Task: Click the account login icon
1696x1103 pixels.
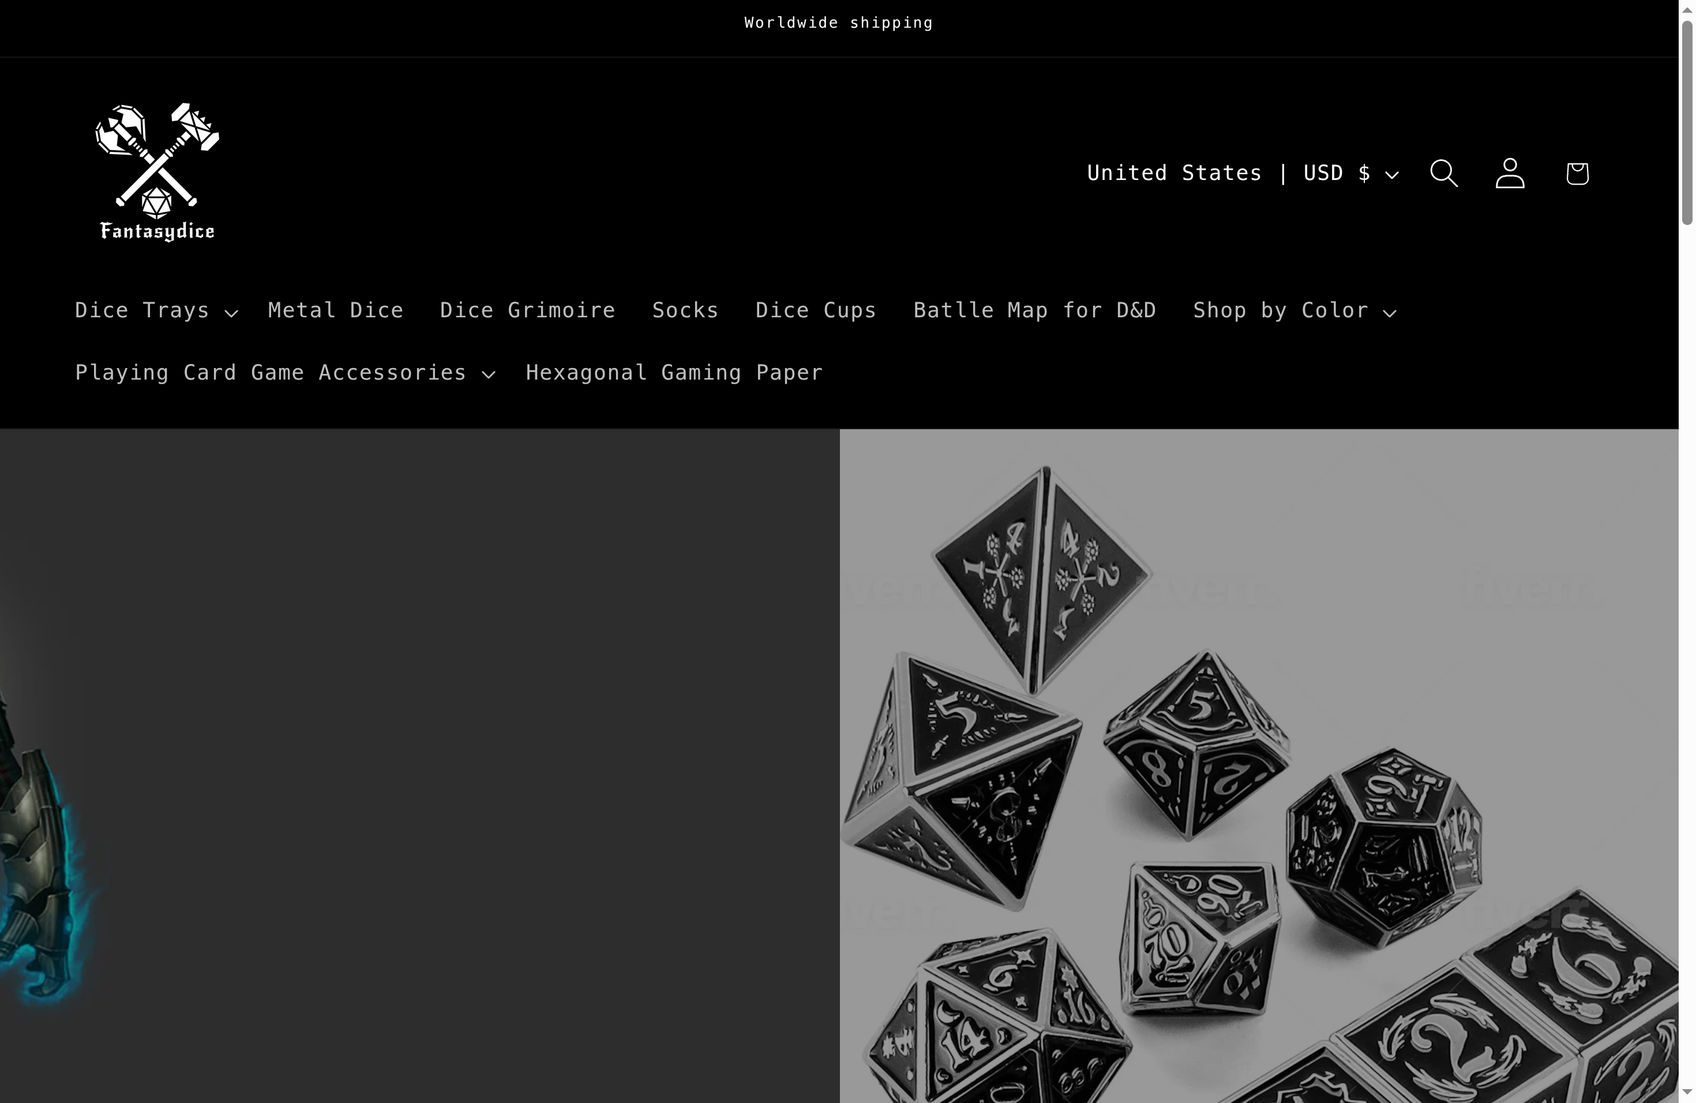Action: click(1510, 172)
